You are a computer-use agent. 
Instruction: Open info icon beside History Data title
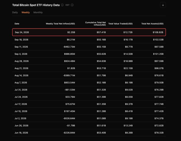pyautogui.click(x=62, y=5)
